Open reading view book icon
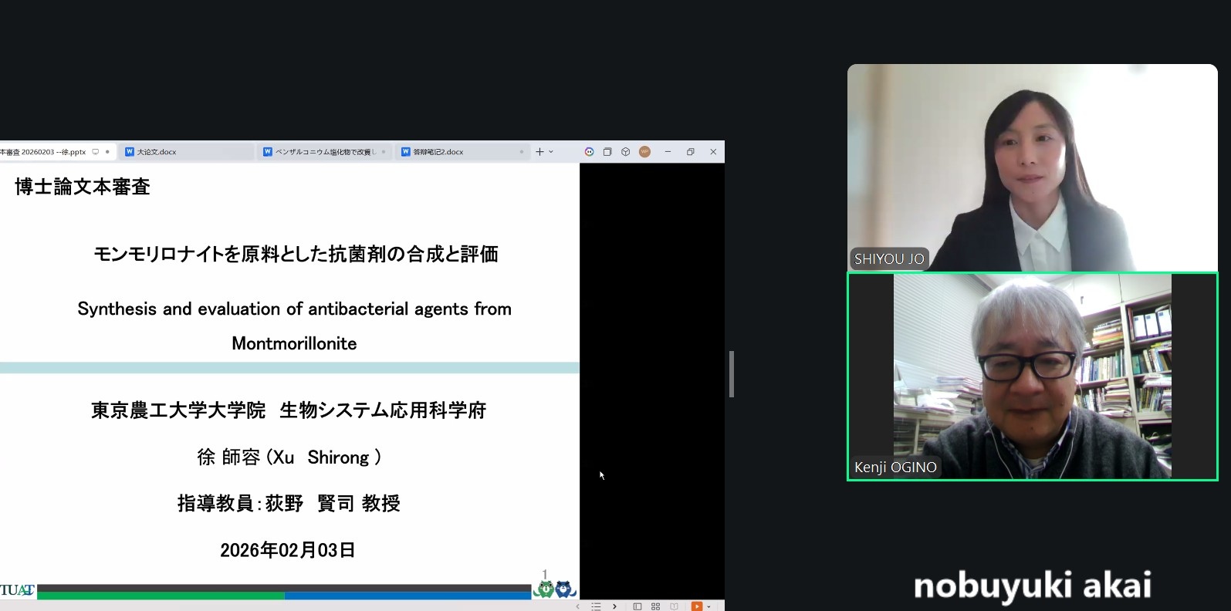The image size is (1231, 611). click(674, 606)
